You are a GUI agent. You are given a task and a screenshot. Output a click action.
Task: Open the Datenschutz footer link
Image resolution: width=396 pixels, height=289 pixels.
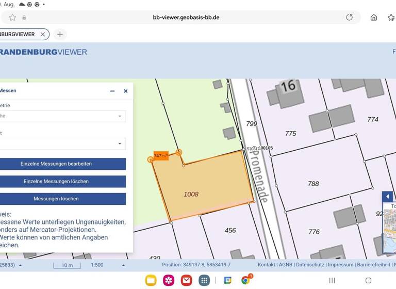coord(310,265)
